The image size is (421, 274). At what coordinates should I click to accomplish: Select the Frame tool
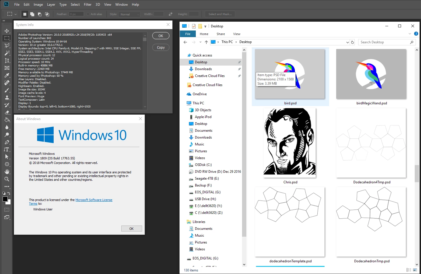7,68
